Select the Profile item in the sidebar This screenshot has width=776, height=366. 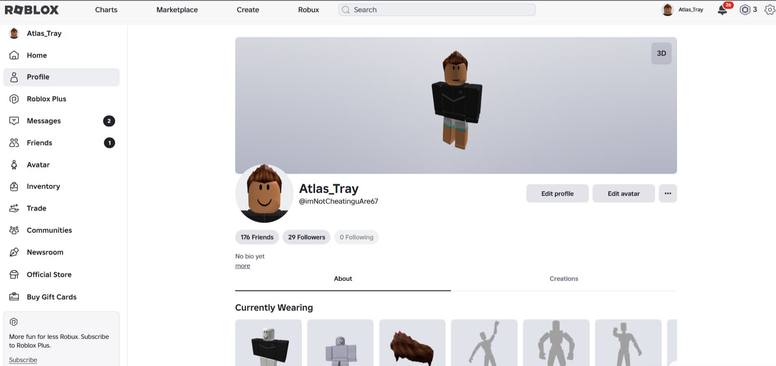coord(61,77)
